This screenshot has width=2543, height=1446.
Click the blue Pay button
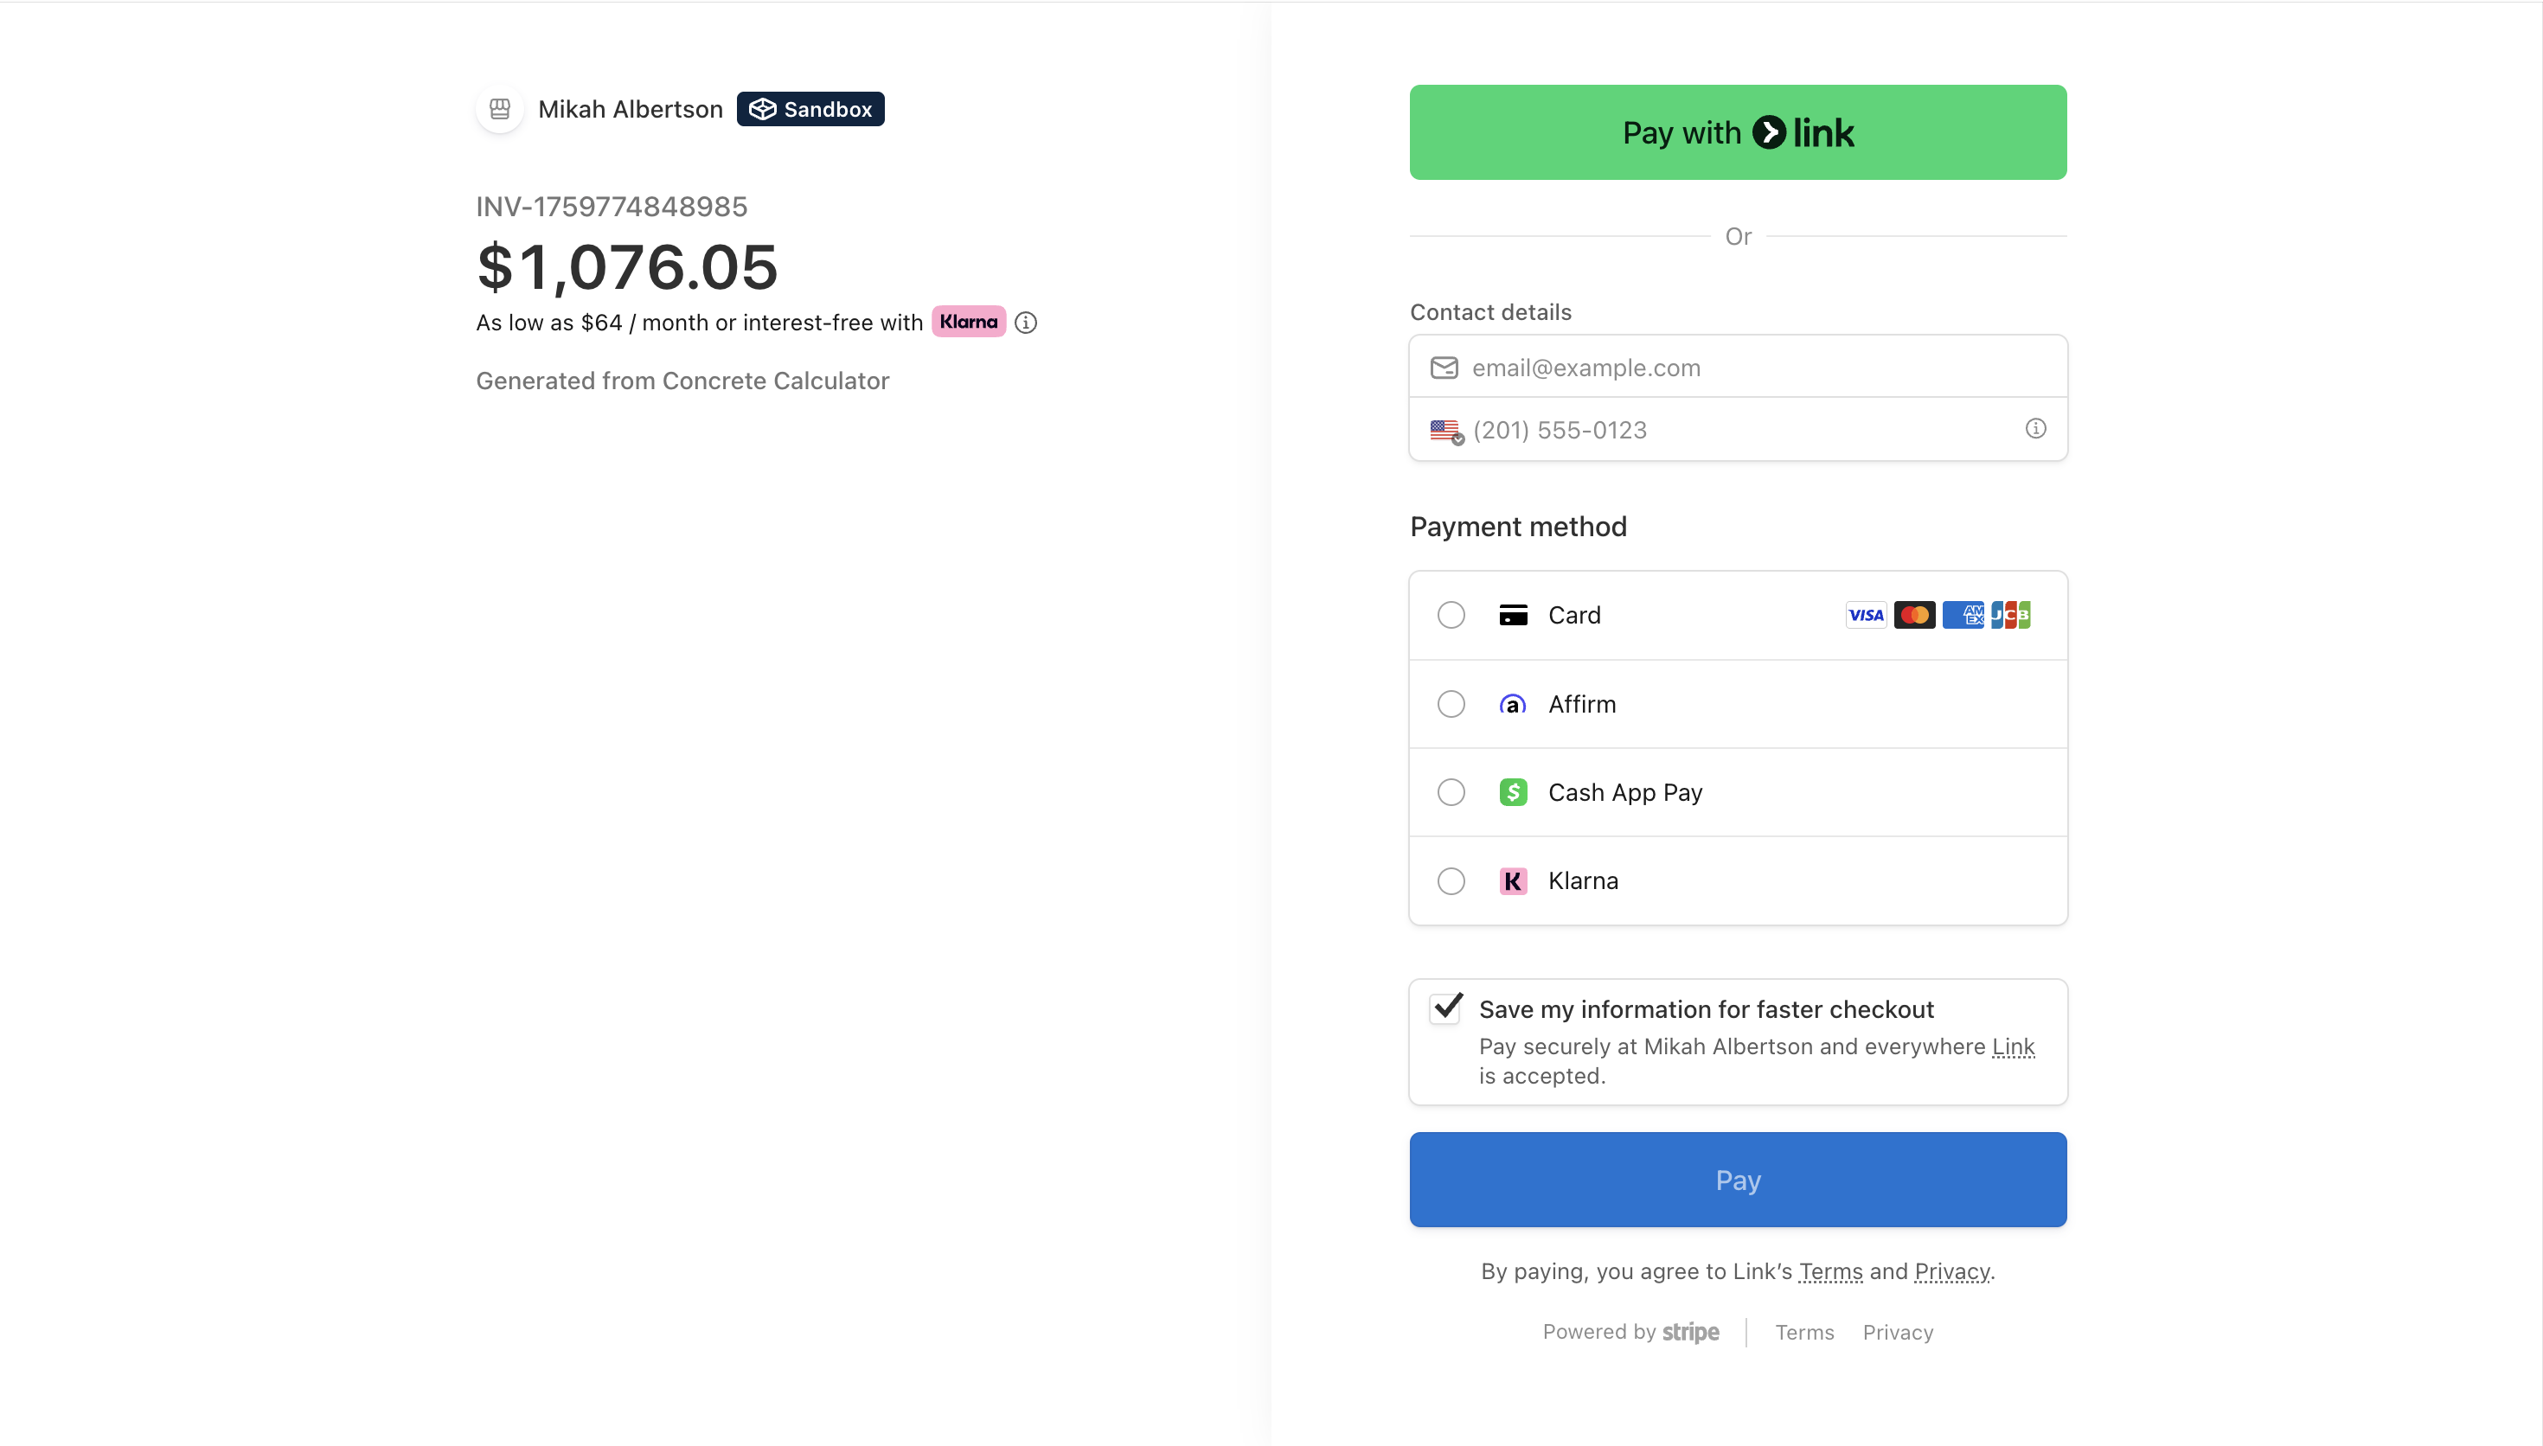click(x=1737, y=1179)
